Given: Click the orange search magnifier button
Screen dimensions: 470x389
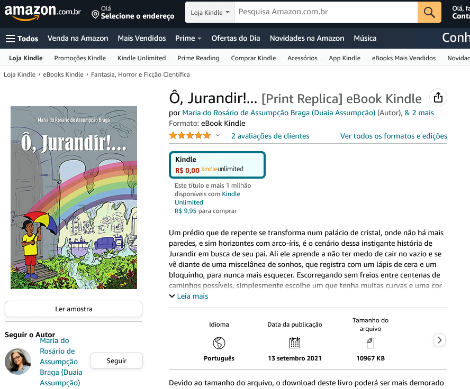Looking at the screenshot, I should click(429, 12).
